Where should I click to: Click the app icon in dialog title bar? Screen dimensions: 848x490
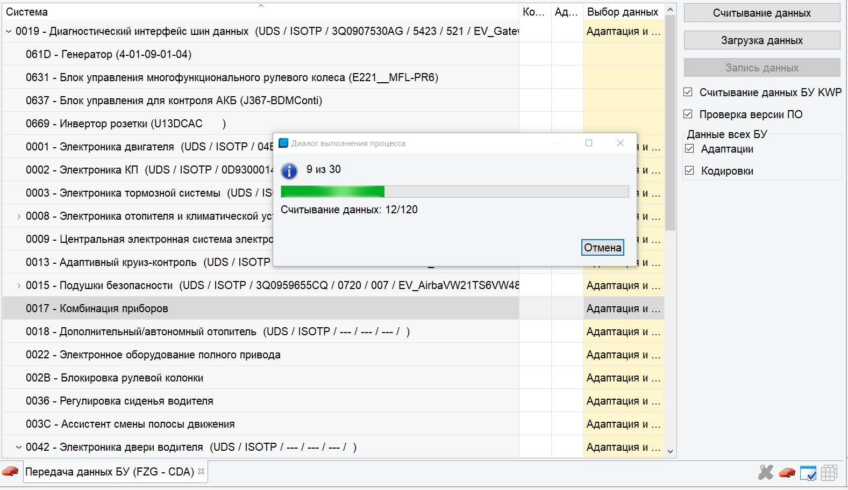[283, 143]
